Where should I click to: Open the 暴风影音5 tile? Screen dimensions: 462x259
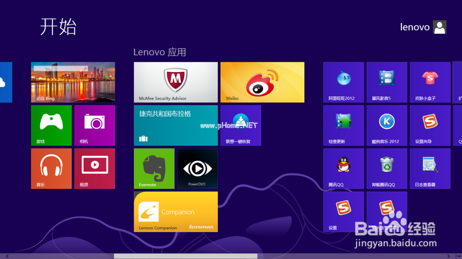(x=387, y=82)
